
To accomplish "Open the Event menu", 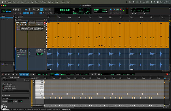I will (x=36, y=2).
